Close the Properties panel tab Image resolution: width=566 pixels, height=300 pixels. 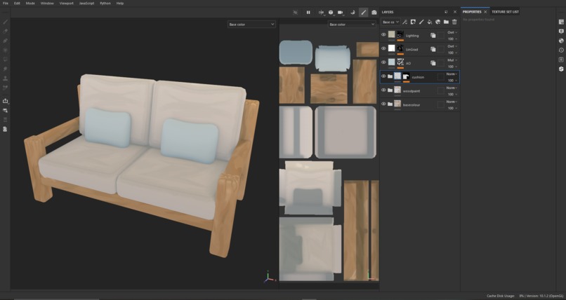485,12
